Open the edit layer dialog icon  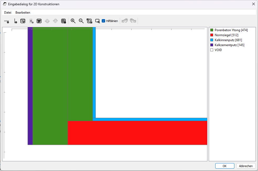[23, 21]
